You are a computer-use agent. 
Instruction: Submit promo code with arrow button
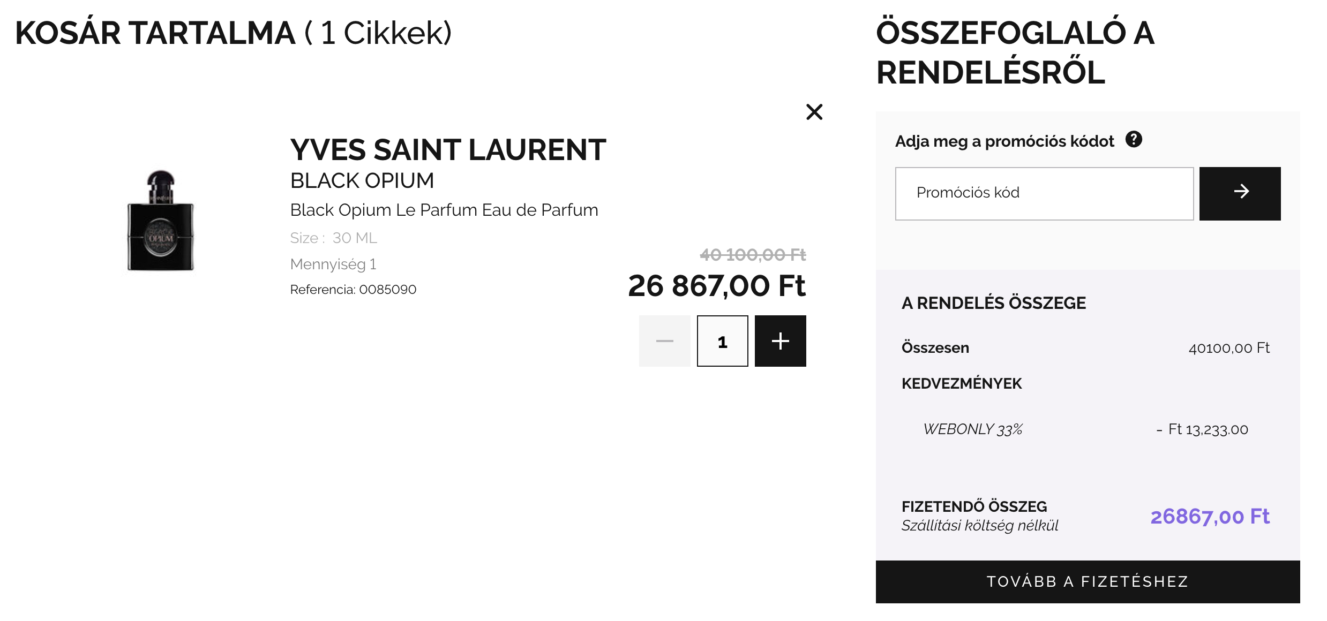tap(1240, 193)
